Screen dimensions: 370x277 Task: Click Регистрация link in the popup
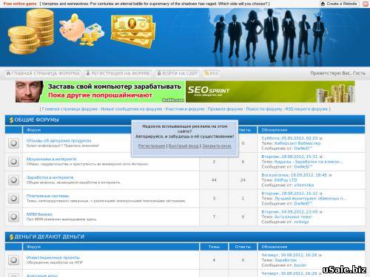[x=152, y=146]
